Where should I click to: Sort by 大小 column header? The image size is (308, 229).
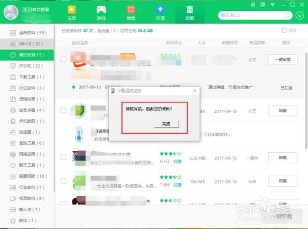[x=201, y=43]
